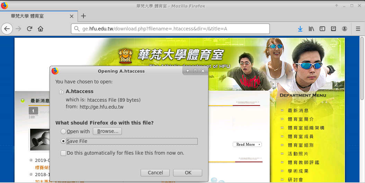Screen dimensions: 365x183
Task: Click the green bullet beside 最新消息 heading
Action: [23, 100]
